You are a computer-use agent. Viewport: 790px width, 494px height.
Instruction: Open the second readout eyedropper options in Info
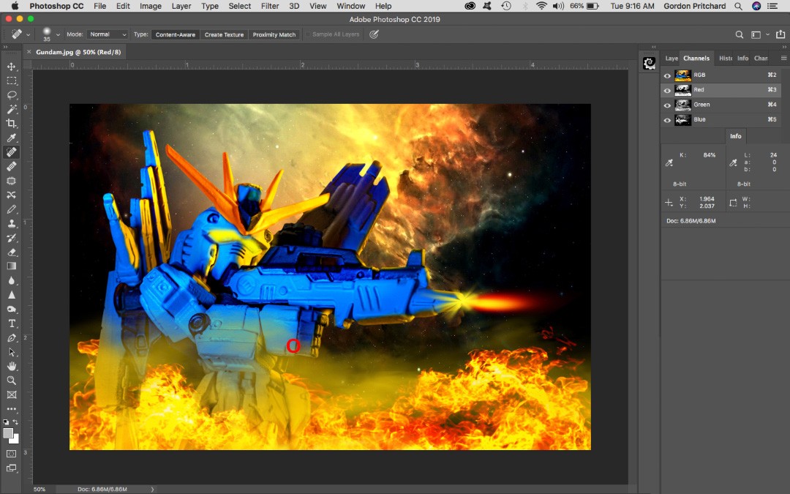(733, 162)
